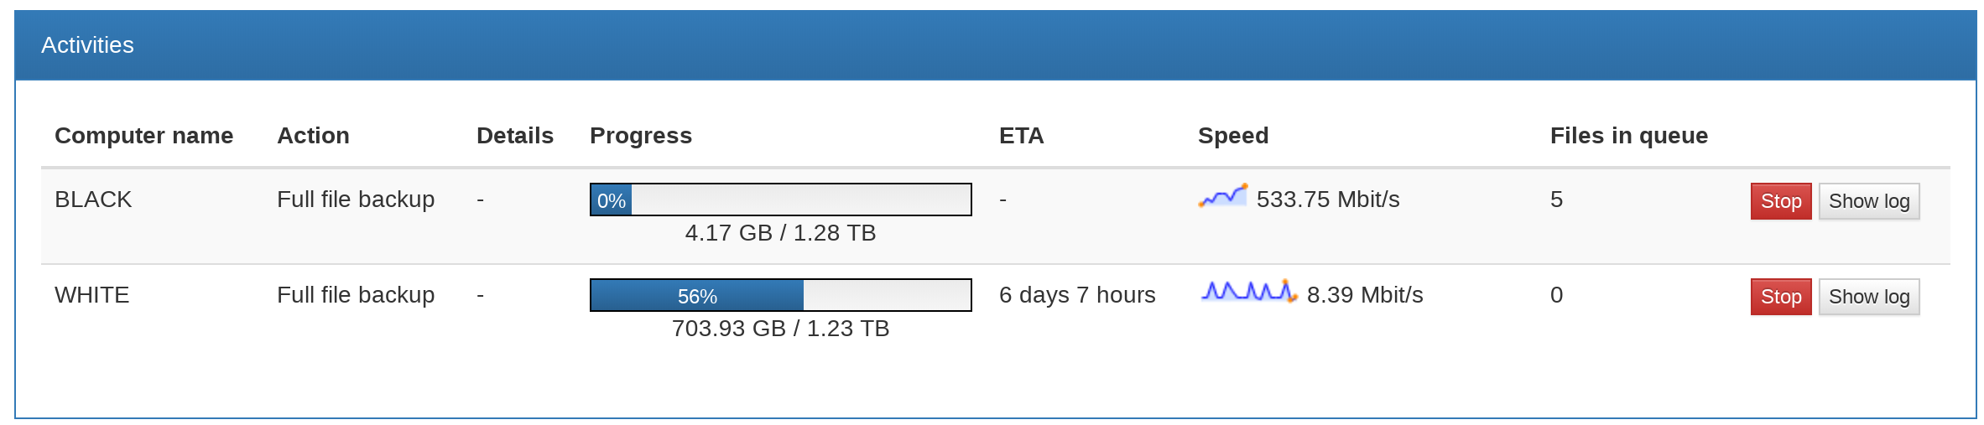Select the Action column header
This screenshot has height=425, width=1984.
coord(313,136)
